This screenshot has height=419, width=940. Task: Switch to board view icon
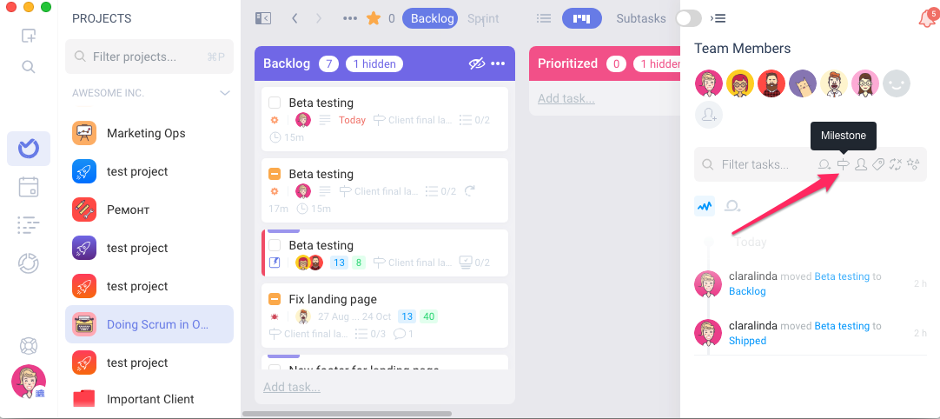click(x=581, y=18)
